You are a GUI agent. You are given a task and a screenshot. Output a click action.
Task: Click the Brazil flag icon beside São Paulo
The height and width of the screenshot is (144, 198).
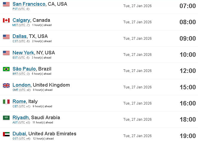click(x=6, y=69)
